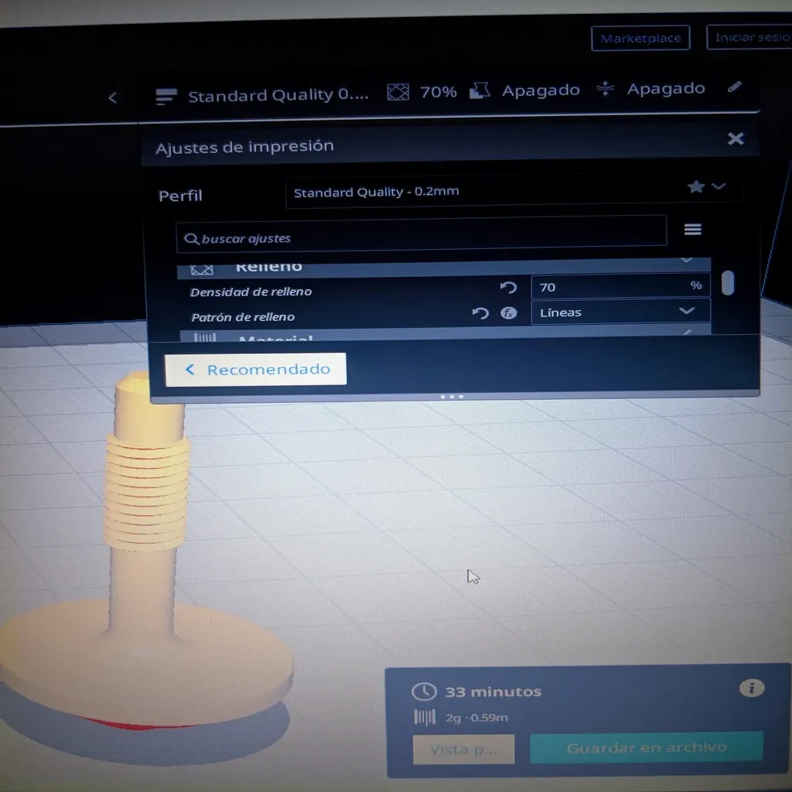The width and height of the screenshot is (792, 792).
Task: Open print info details icon
Action: [752, 688]
